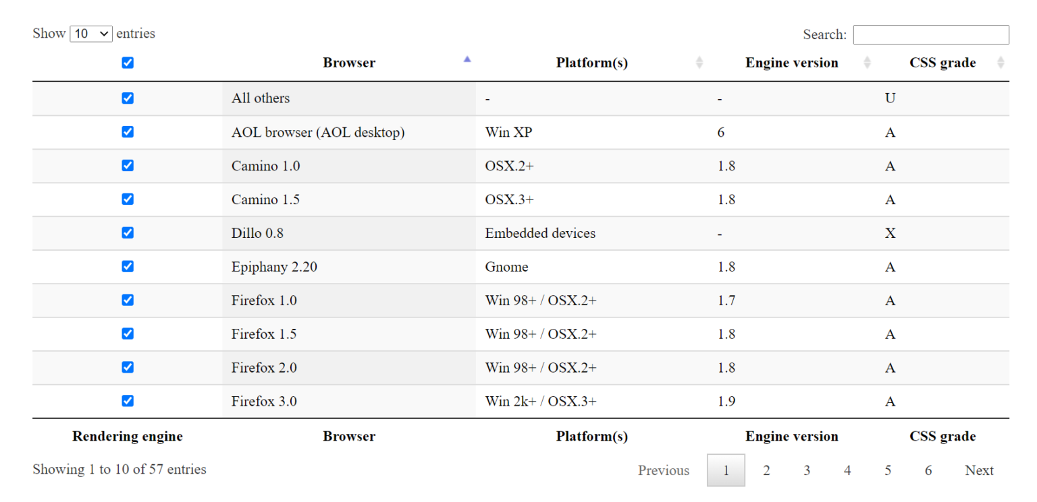Click the Dillo 0.8 browser cell
The width and height of the screenshot is (1037, 502).
349,233
